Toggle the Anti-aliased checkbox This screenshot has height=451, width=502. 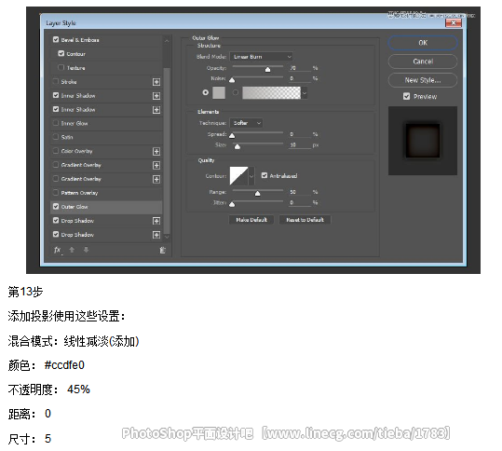point(265,175)
